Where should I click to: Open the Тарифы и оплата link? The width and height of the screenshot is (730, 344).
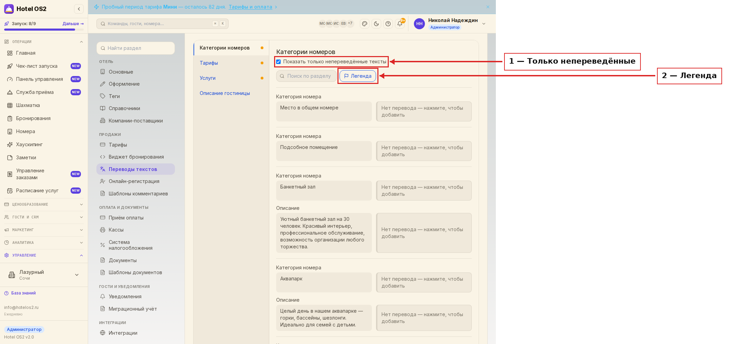250,7
